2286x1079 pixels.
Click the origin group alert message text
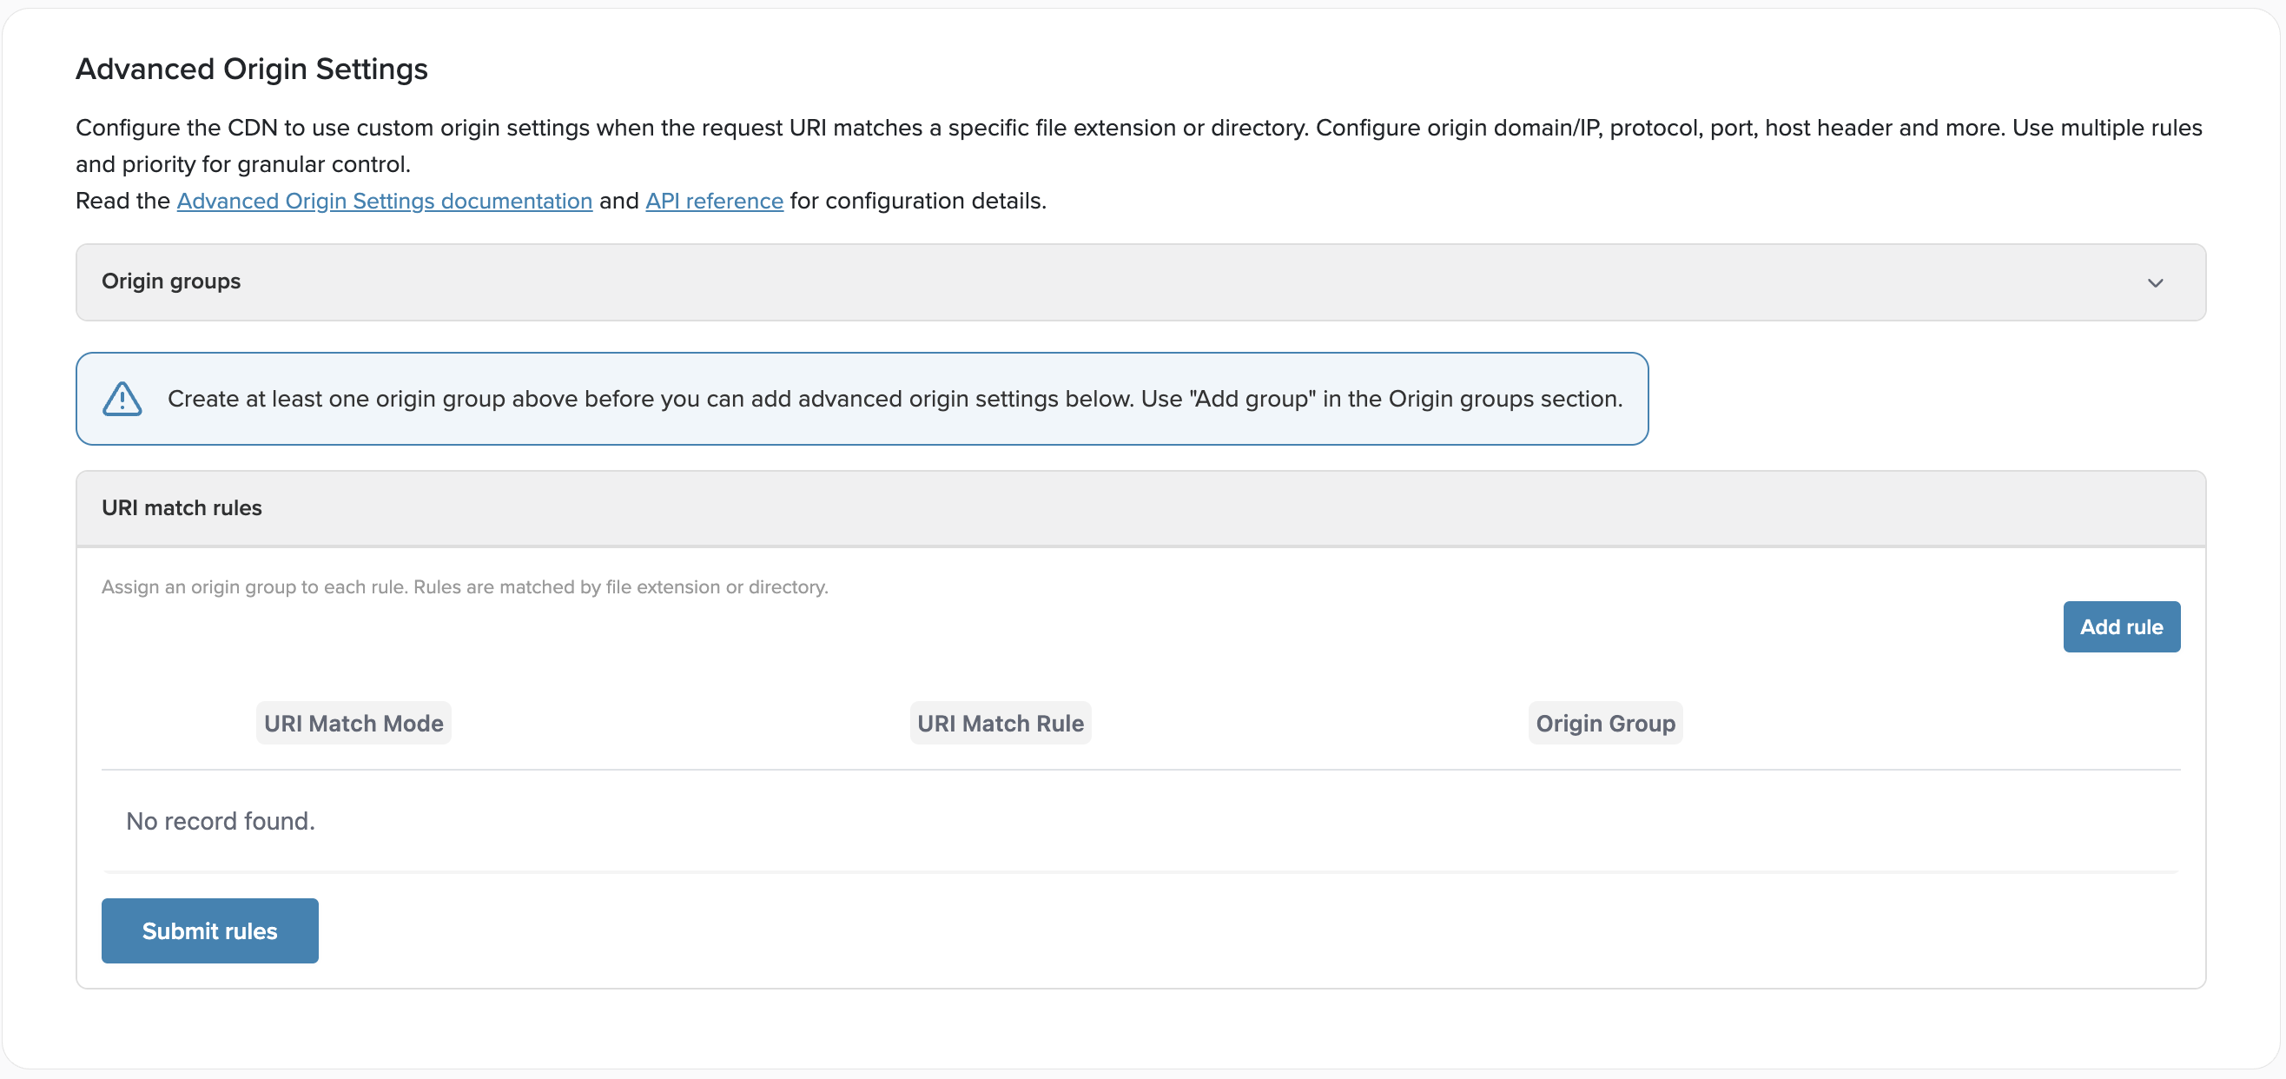(895, 399)
